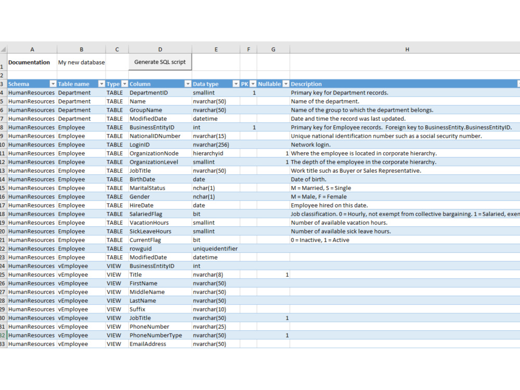Select the 'PhoneNumberType' cell

point(160,335)
